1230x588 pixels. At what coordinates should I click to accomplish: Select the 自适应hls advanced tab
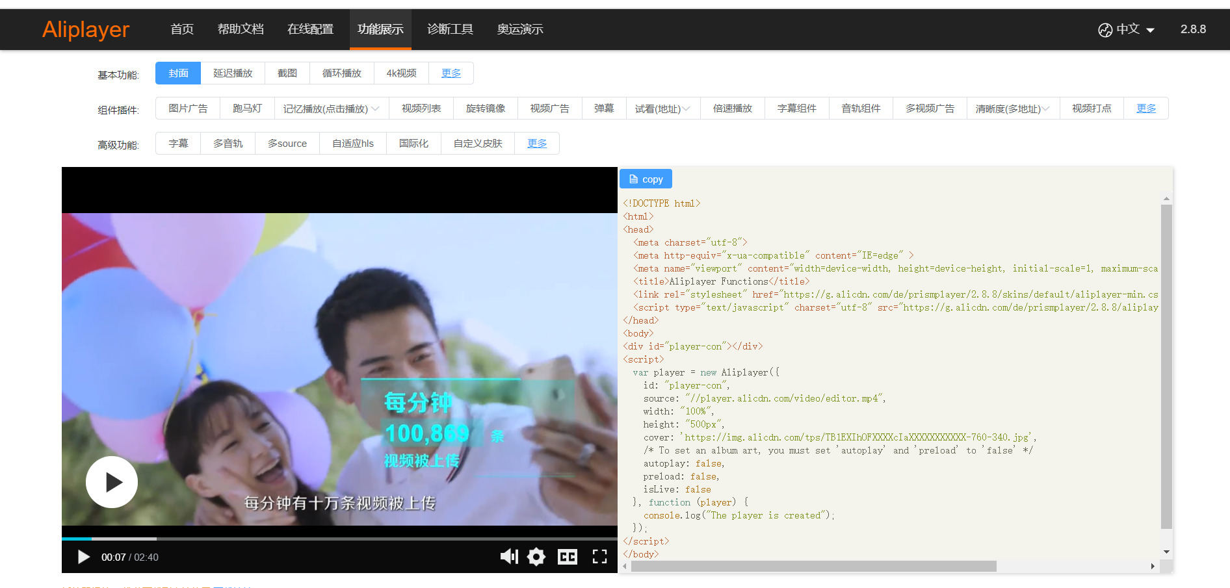[x=353, y=144]
